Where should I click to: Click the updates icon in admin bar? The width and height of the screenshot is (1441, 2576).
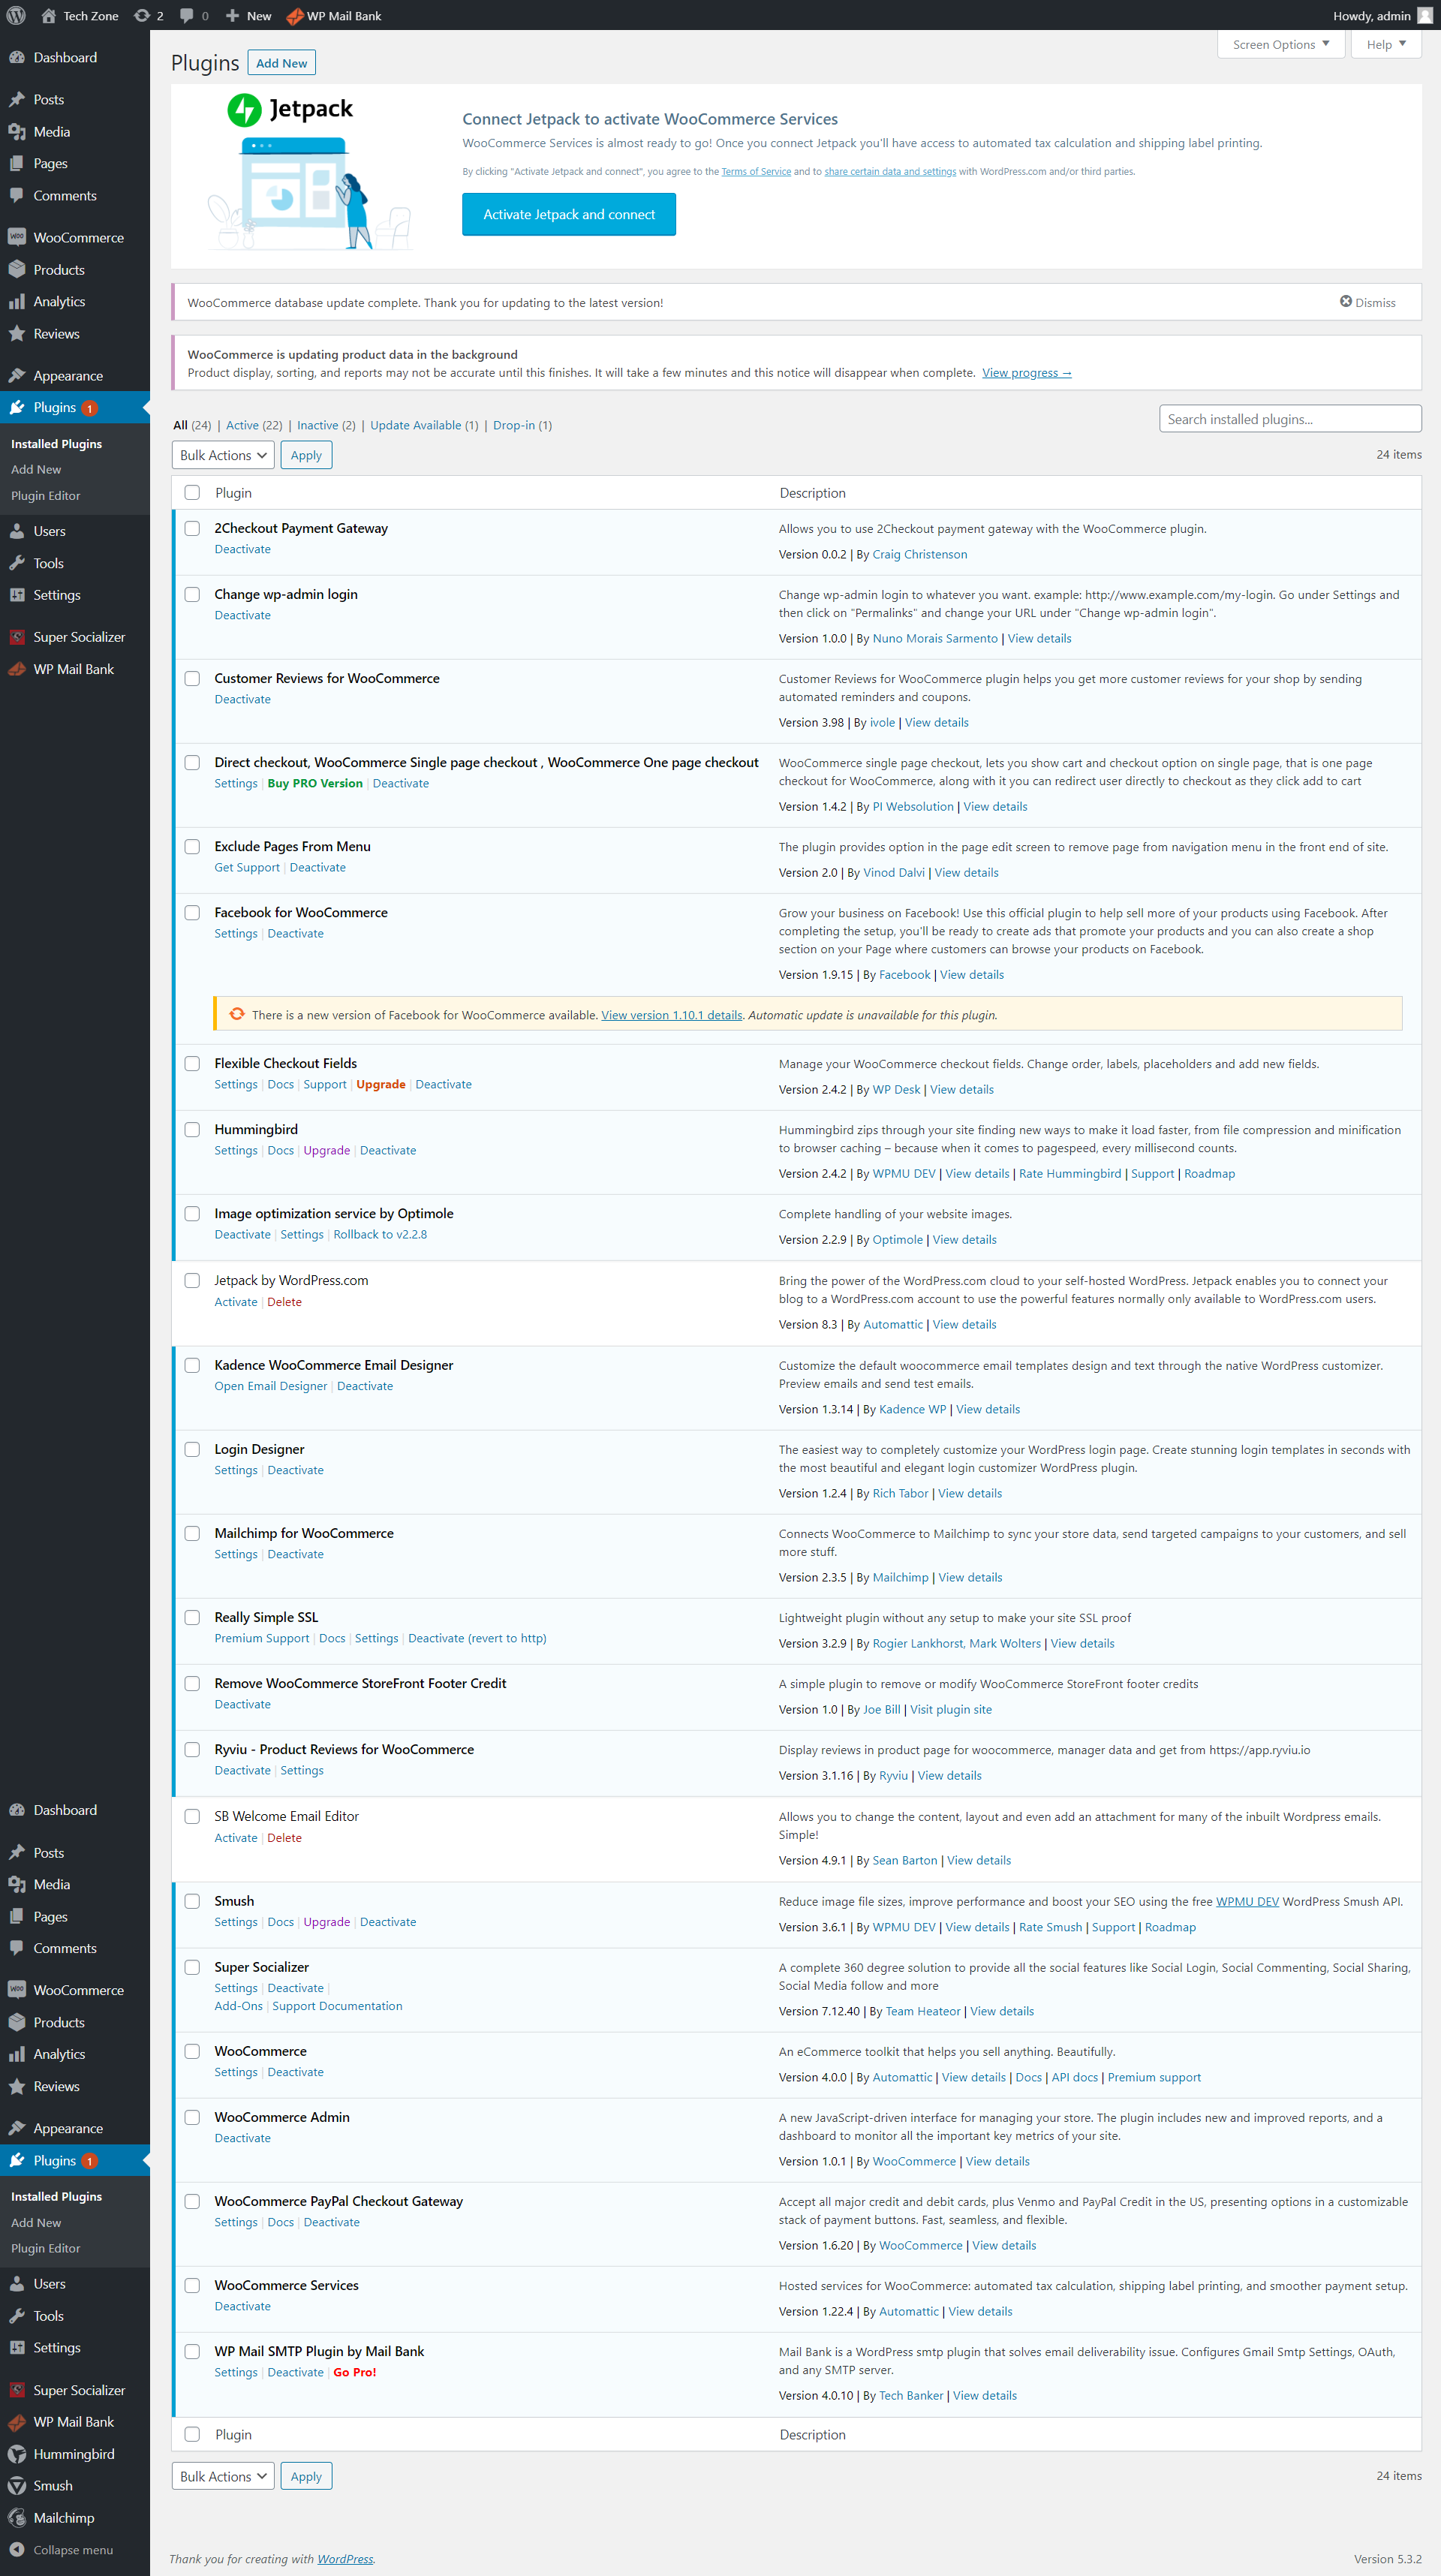[x=142, y=15]
